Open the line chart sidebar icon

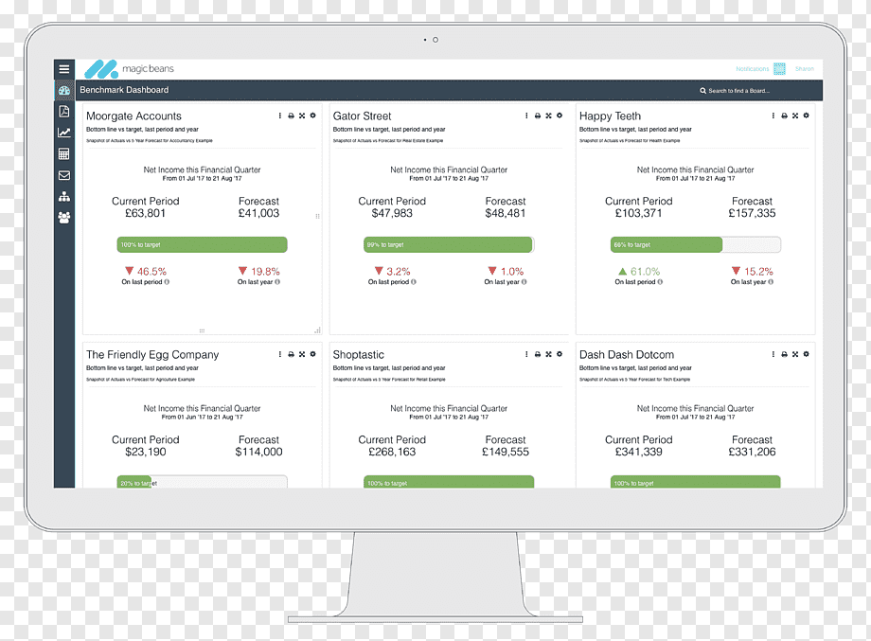64,133
